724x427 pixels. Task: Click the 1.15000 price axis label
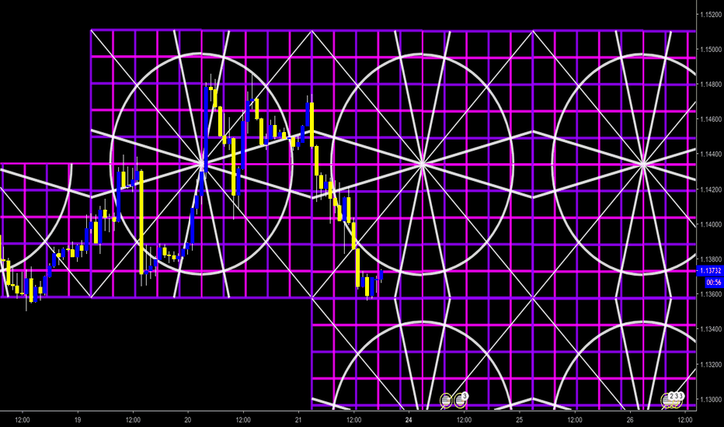tap(711, 50)
